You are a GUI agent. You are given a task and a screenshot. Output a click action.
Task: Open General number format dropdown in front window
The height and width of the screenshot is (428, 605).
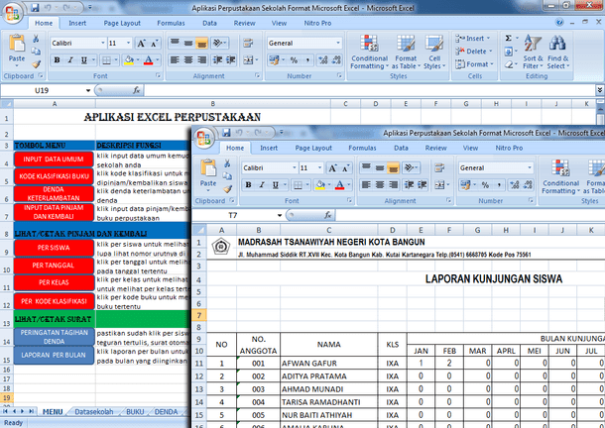530,167
